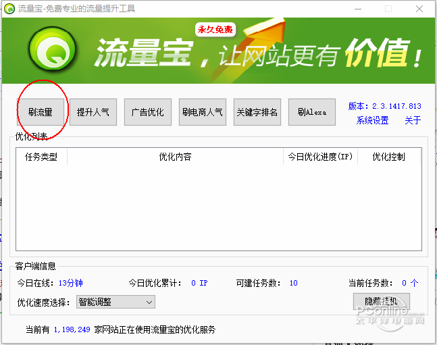
Task: Click the 关键字排名 button
Action: (257, 112)
